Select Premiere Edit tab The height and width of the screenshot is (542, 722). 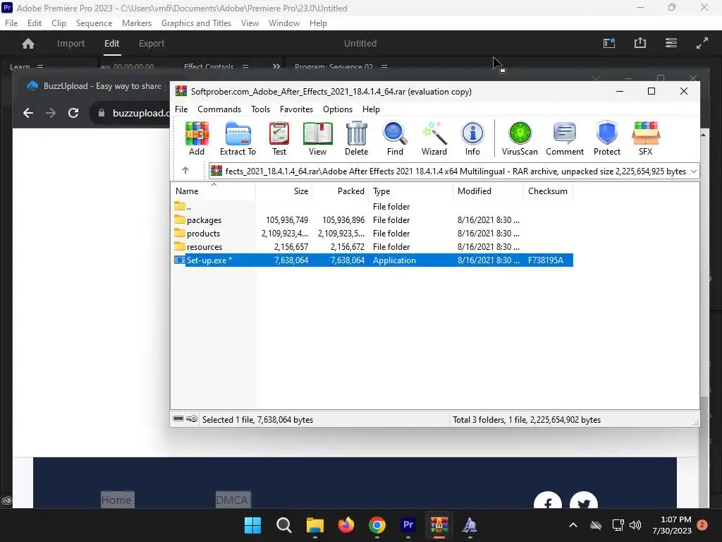111,43
